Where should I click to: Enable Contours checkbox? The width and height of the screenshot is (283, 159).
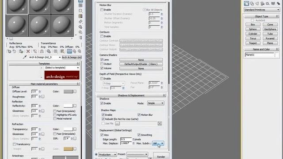tap(102, 36)
